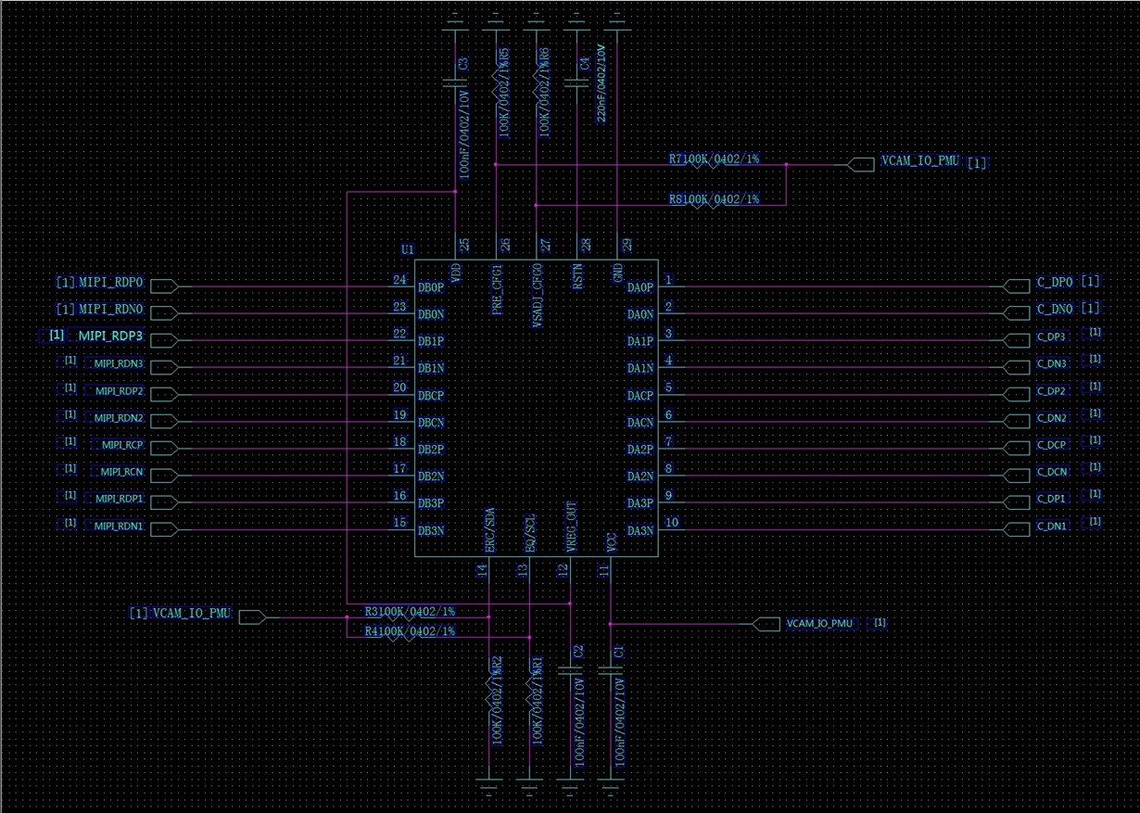Click the C4 capacitor designator
Image resolution: width=1140 pixels, height=813 pixels.
[x=584, y=64]
